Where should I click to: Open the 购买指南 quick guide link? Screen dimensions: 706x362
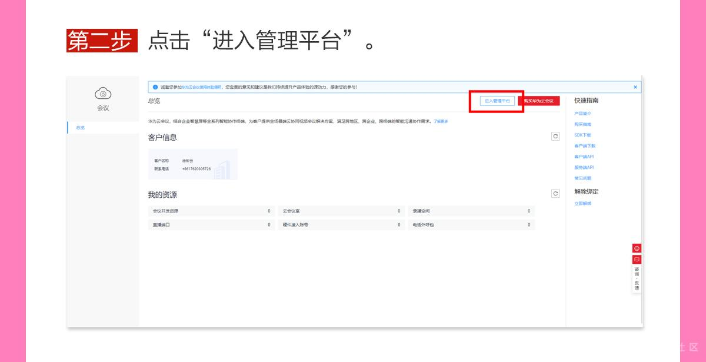click(583, 124)
